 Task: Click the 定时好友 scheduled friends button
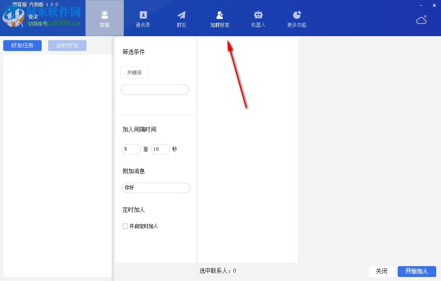67,45
